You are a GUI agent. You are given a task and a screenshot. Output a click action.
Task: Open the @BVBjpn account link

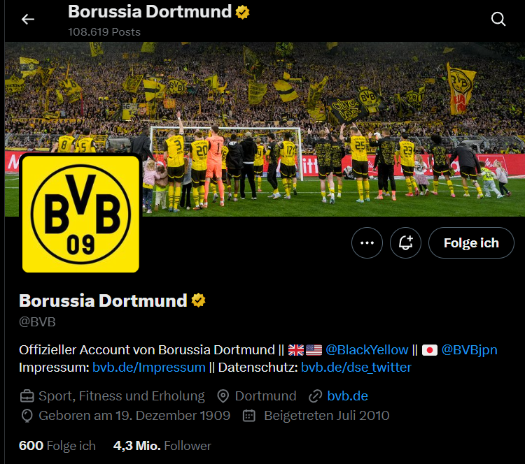coord(470,349)
